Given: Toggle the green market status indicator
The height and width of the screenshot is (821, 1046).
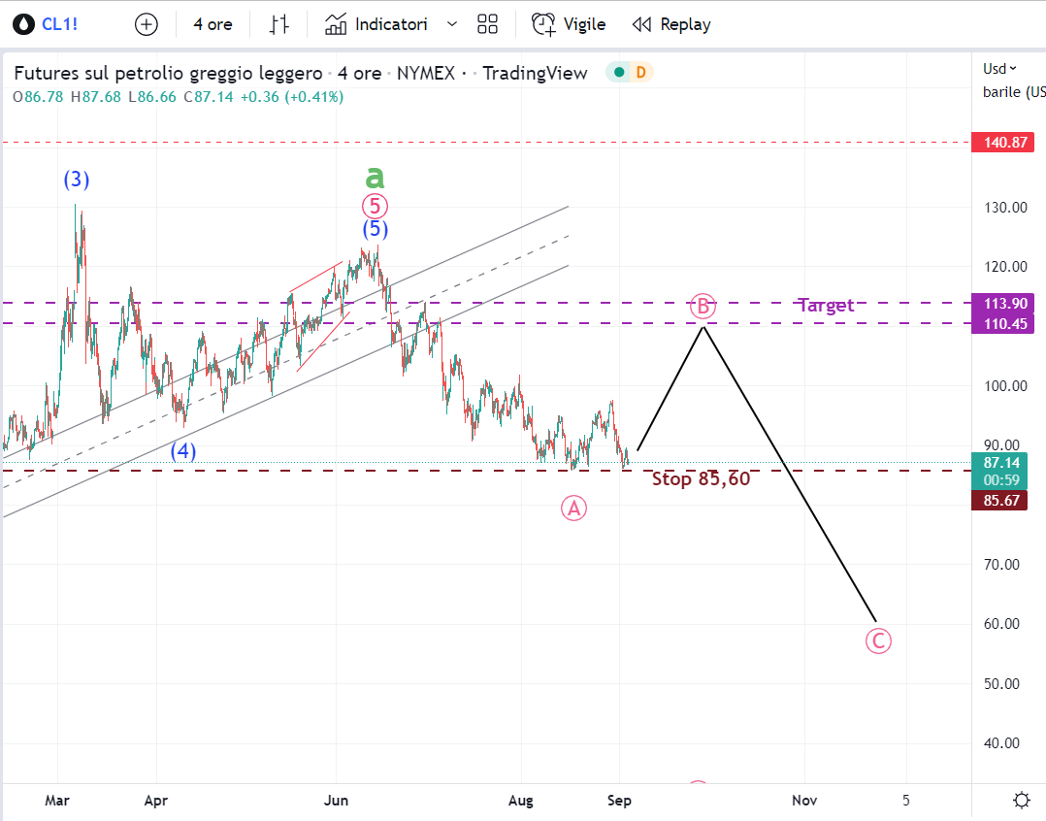Looking at the screenshot, I should click(617, 72).
